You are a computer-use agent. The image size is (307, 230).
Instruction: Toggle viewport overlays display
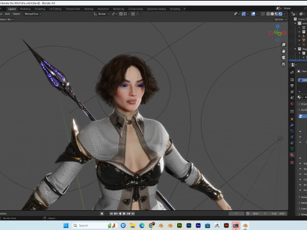pos(253,14)
